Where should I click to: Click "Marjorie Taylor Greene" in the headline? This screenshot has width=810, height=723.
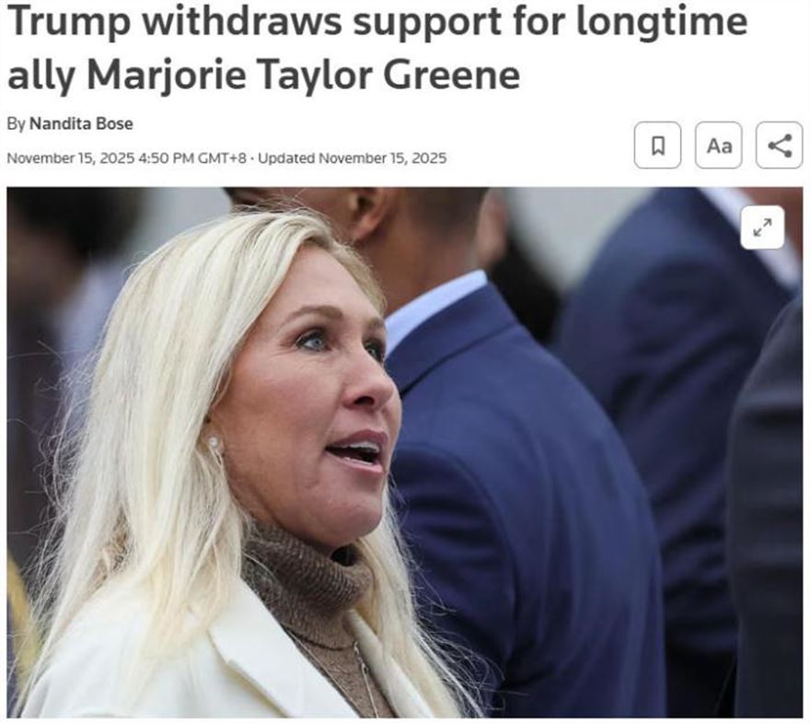point(303,76)
